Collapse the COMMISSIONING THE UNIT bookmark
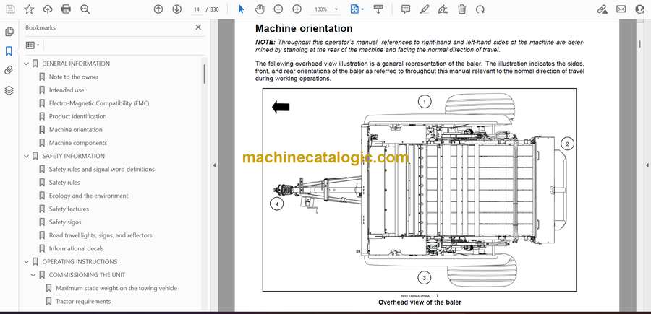 [33, 275]
